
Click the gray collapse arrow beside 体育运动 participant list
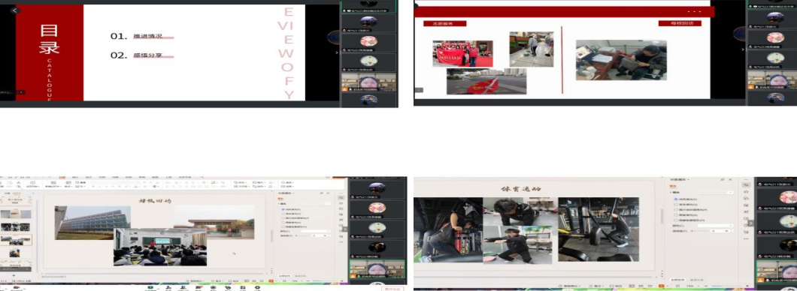tap(750, 223)
